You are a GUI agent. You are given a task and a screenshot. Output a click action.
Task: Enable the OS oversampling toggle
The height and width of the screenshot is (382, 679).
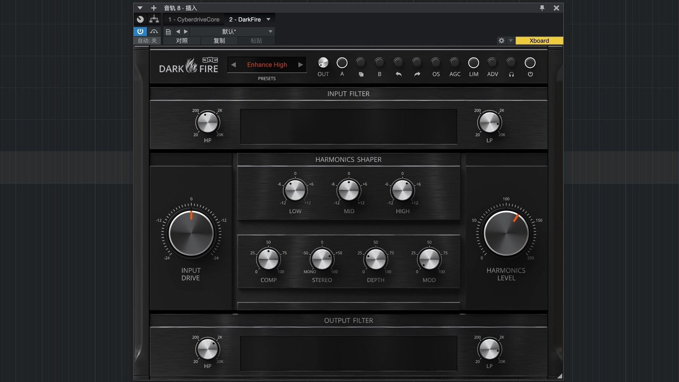click(x=436, y=63)
